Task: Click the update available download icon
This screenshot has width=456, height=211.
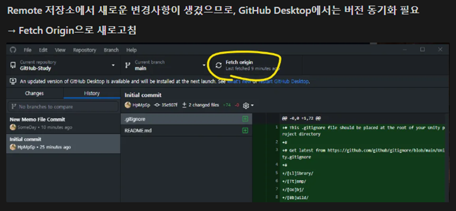Action: click(13, 82)
